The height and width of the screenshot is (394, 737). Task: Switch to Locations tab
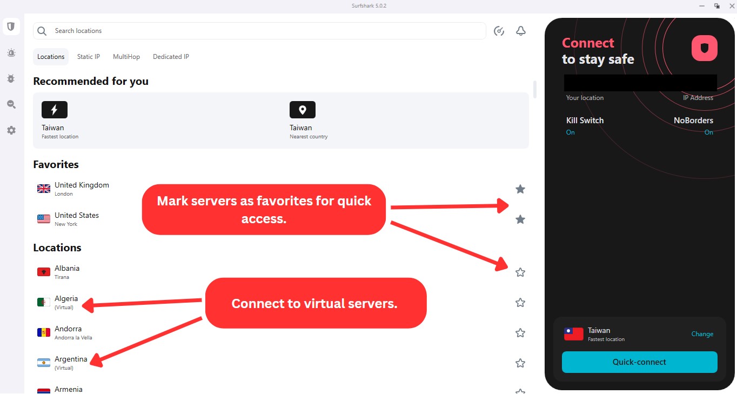click(x=51, y=57)
